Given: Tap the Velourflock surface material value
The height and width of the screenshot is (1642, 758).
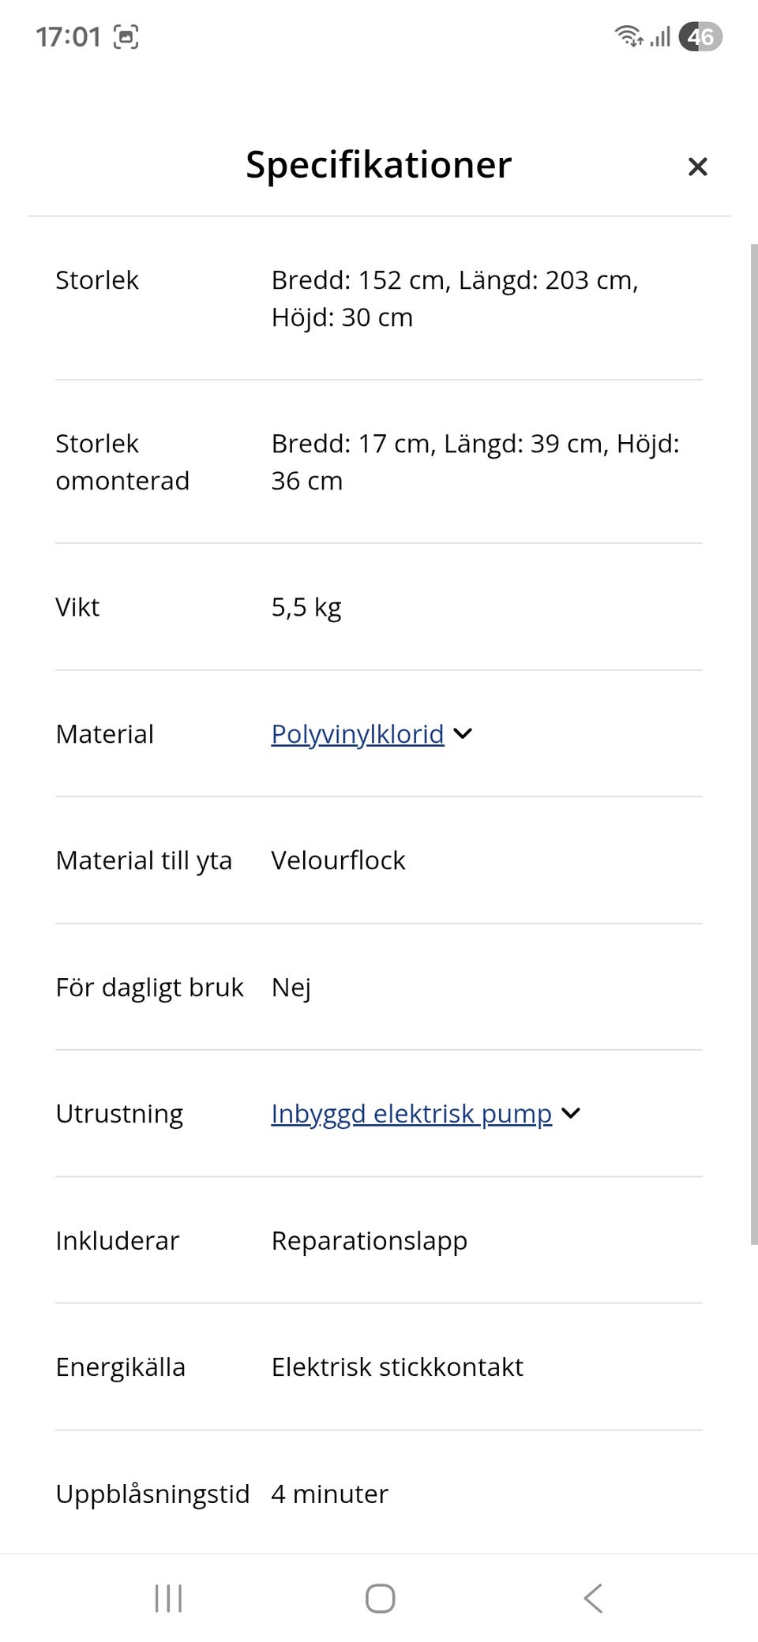Looking at the screenshot, I should click(338, 860).
